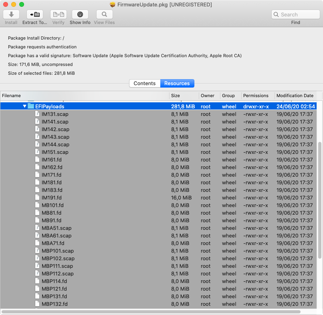Click the Extract To folder icon
The image size is (323, 315).
[35, 14]
